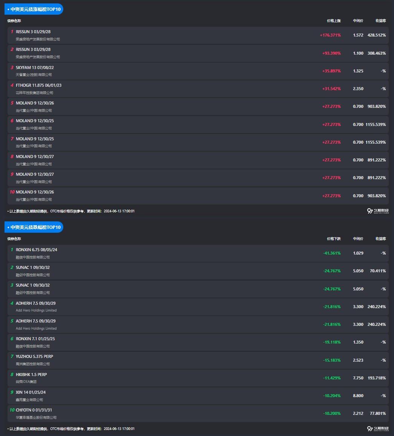This screenshot has width=394, height=436.
Task: Open the YUZHOU 5.375 PERP bond
Action: [34, 356]
